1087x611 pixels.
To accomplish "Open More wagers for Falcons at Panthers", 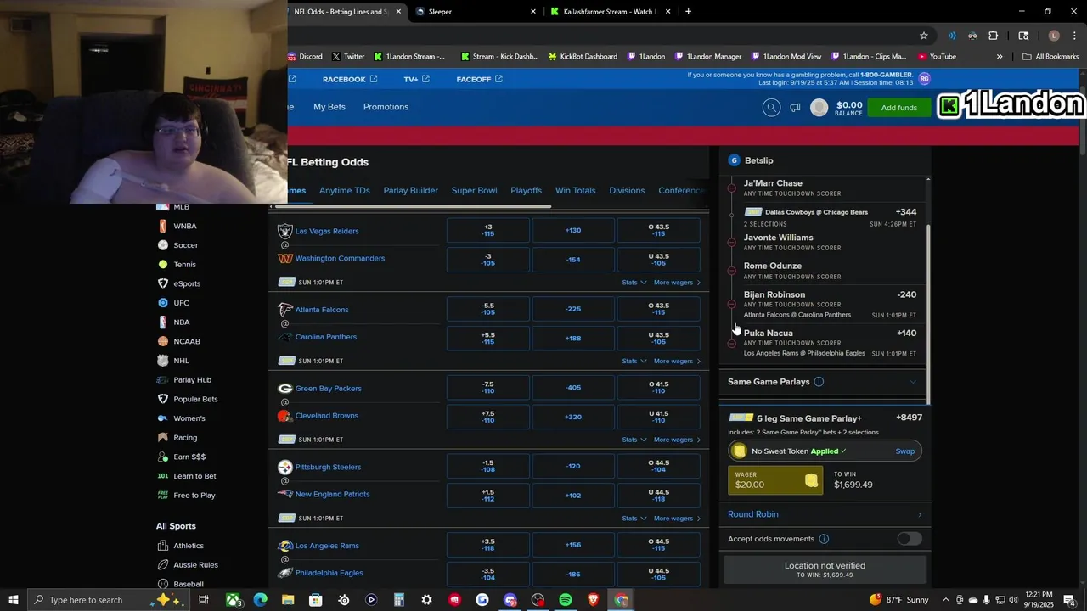I will [x=677, y=362].
